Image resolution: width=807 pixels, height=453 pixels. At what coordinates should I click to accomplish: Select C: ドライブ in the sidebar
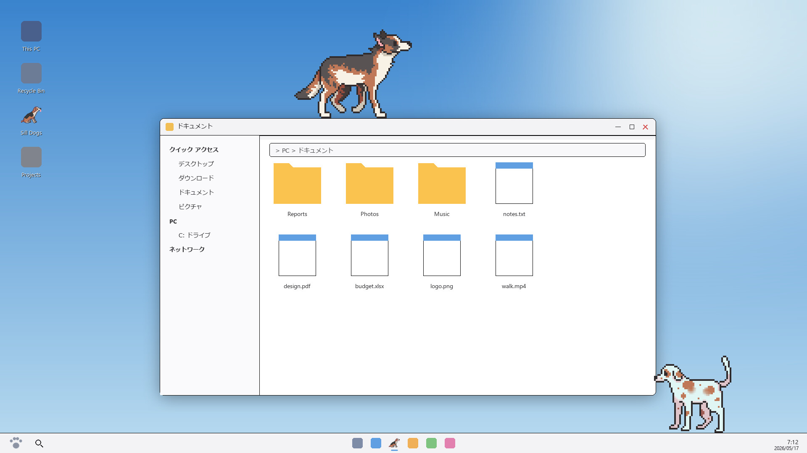pyautogui.click(x=194, y=235)
